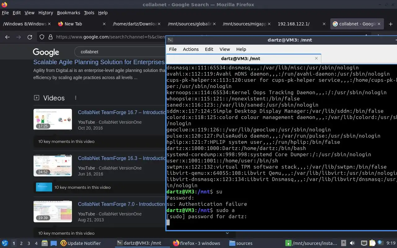Image resolution: width=397 pixels, height=248 pixels.
Task: Open terminal Actions menu
Action: click(x=191, y=49)
